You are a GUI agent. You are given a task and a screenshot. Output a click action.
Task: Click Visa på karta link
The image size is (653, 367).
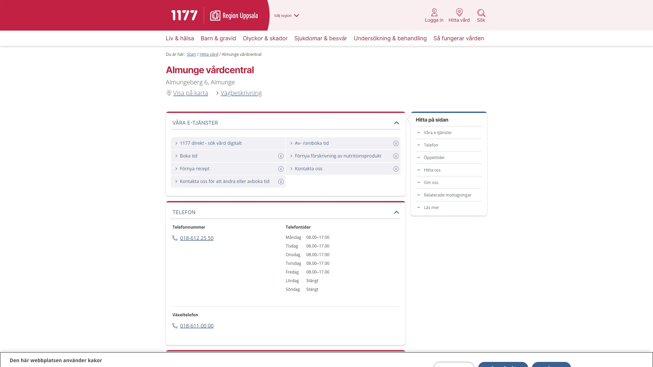[190, 93]
